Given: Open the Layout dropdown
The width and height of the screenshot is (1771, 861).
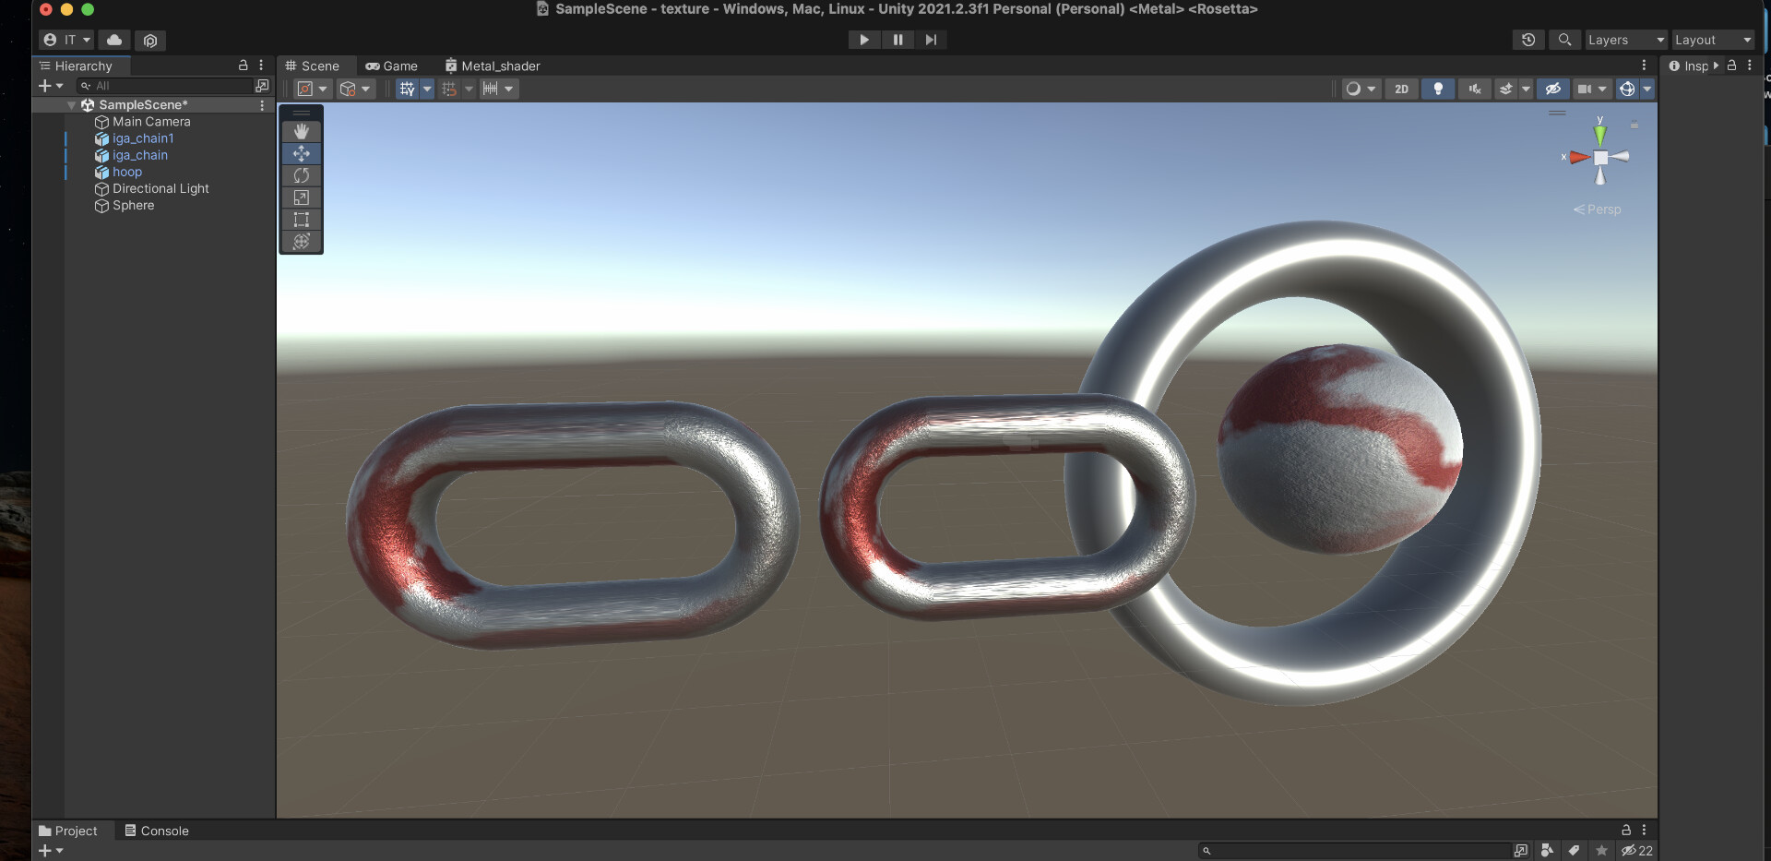Looking at the screenshot, I should 1713,40.
